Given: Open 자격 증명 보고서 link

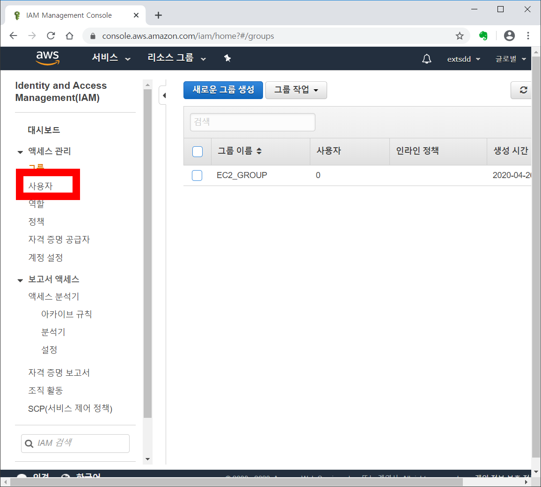Looking at the screenshot, I should click(x=59, y=372).
